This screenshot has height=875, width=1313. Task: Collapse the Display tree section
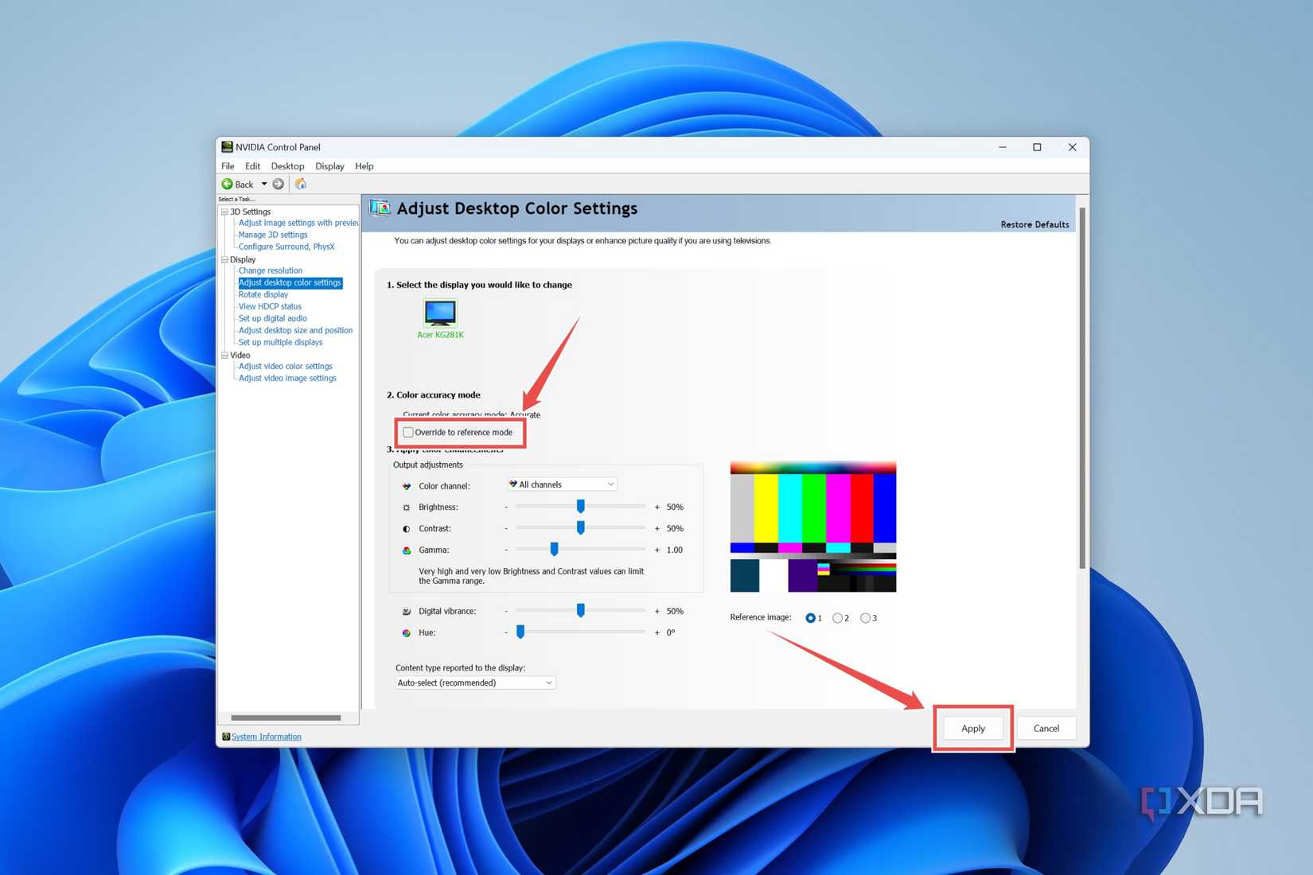coord(227,259)
